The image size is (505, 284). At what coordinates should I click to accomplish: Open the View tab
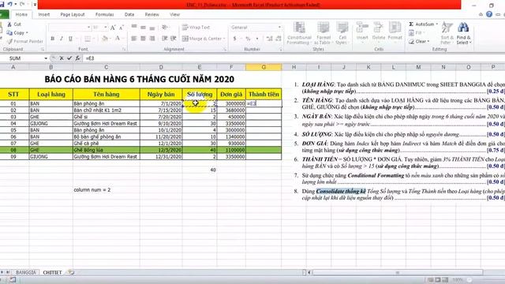click(174, 14)
